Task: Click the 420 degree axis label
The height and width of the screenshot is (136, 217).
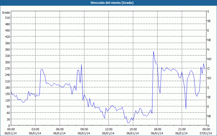Action: click(x=8, y=37)
